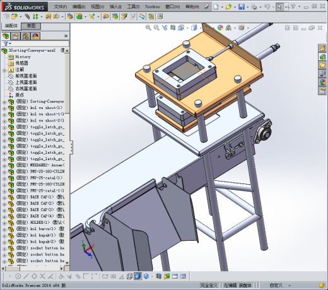Select 原点 origin in tree

(x=20, y=95)
